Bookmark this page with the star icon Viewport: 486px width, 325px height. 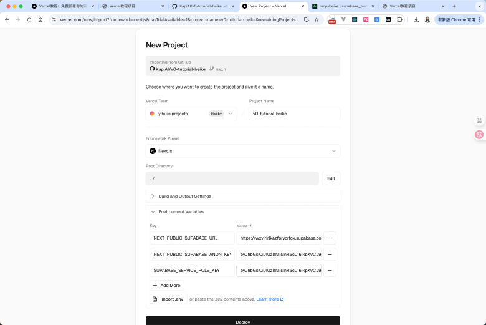point(317,19)
